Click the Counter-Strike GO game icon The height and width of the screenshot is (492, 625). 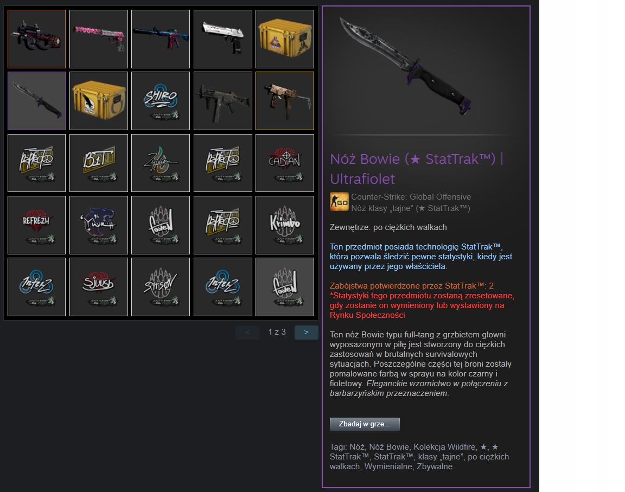point(339,202)
